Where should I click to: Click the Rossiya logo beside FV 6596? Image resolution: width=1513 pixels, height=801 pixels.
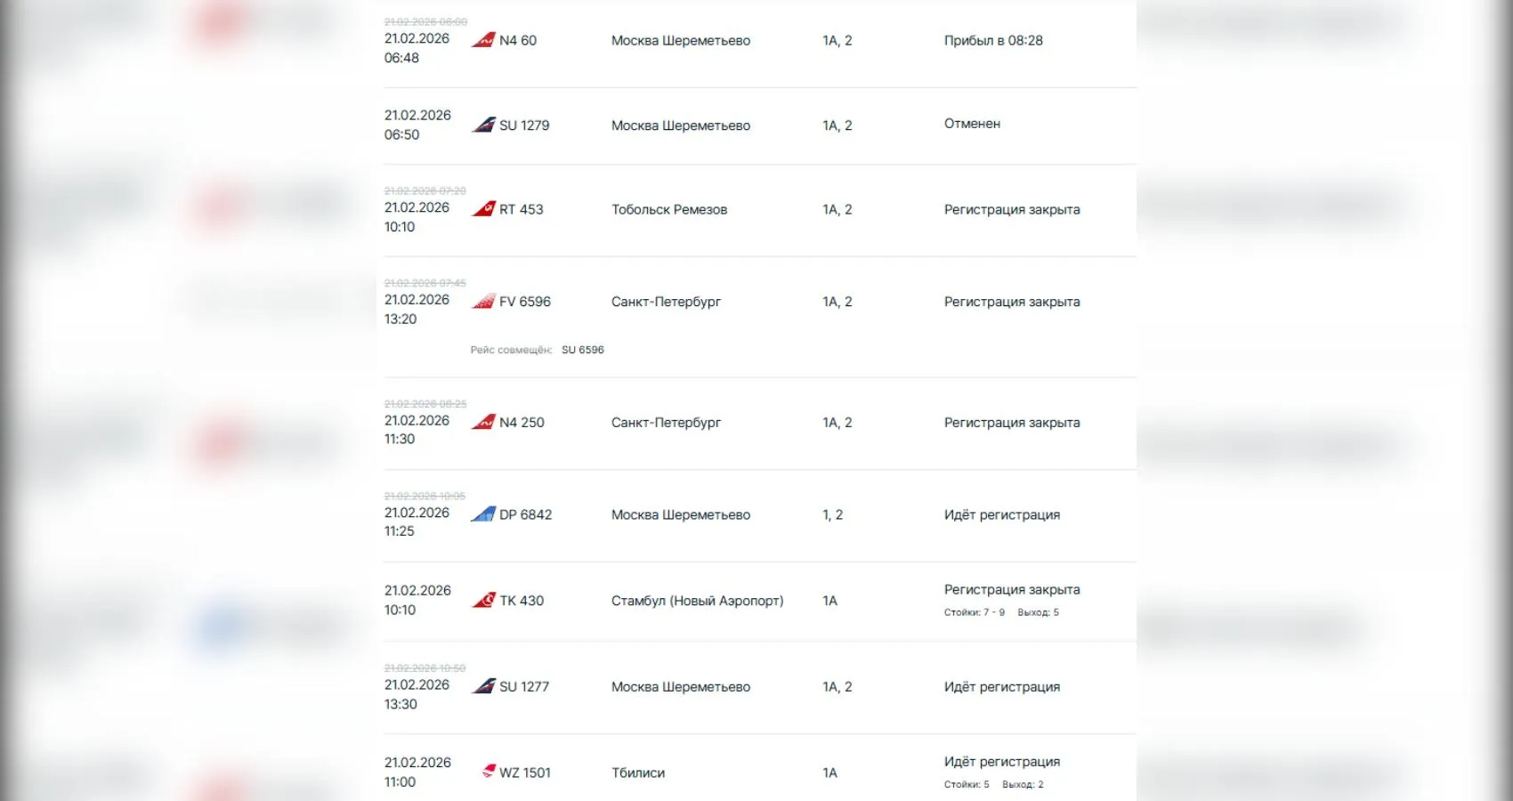[483, 302]
